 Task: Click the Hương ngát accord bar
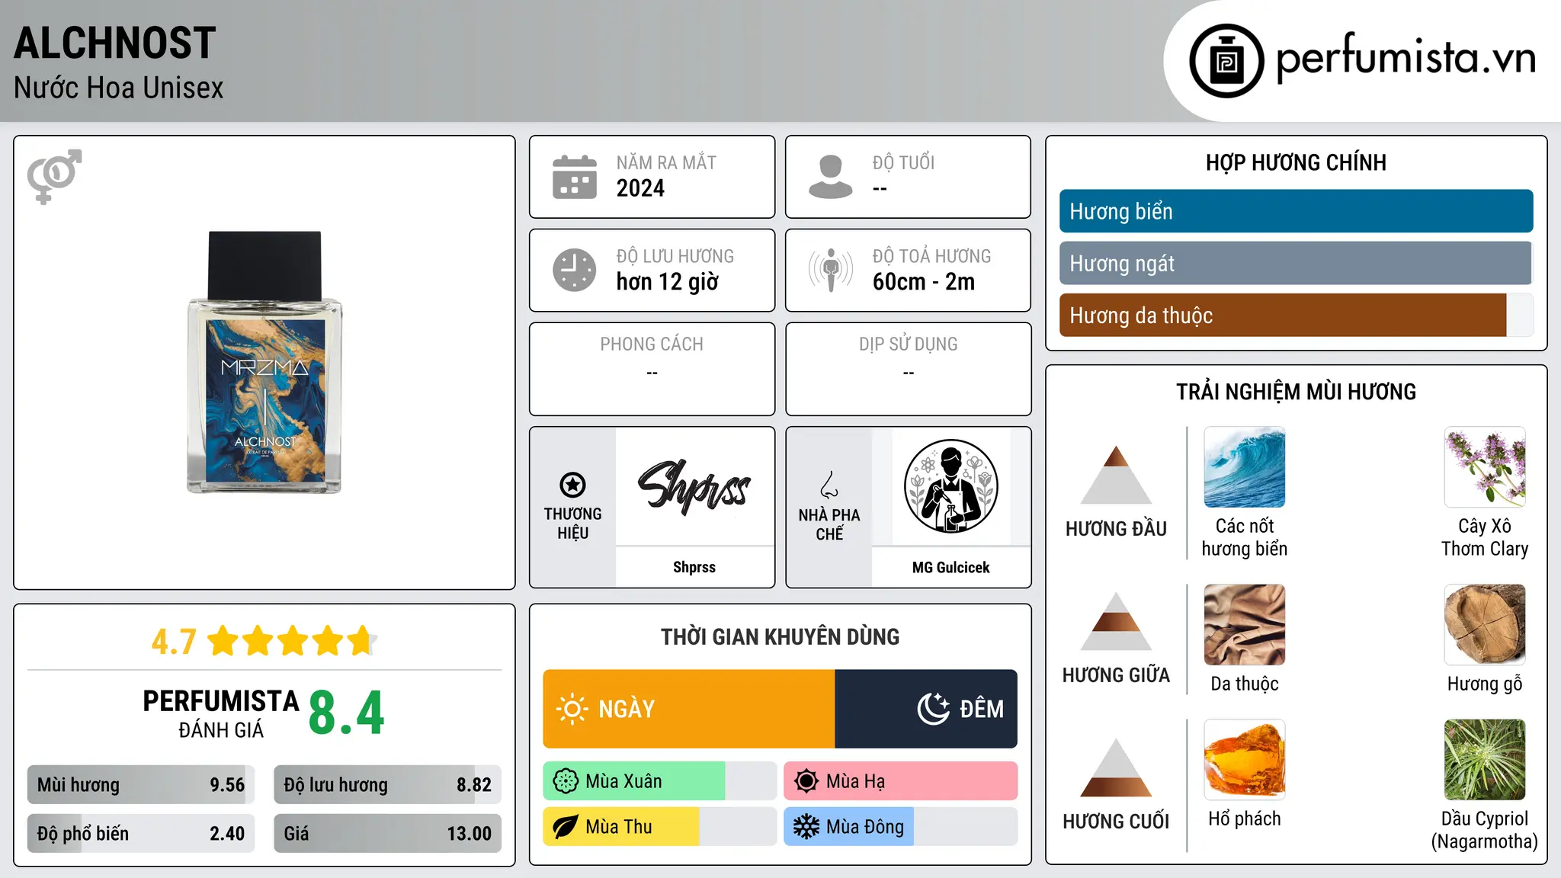tap(1296, 263)
